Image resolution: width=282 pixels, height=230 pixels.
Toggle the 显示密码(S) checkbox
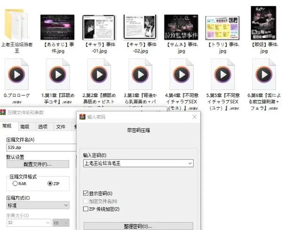pyautogui.click(x=85, y=193)
